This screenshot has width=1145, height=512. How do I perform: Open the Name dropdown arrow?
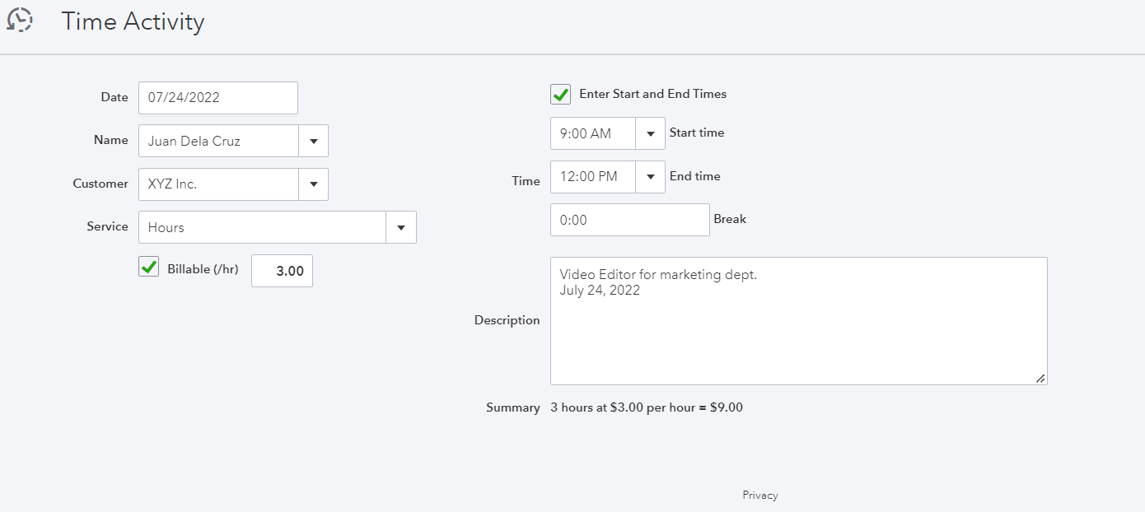313,141
